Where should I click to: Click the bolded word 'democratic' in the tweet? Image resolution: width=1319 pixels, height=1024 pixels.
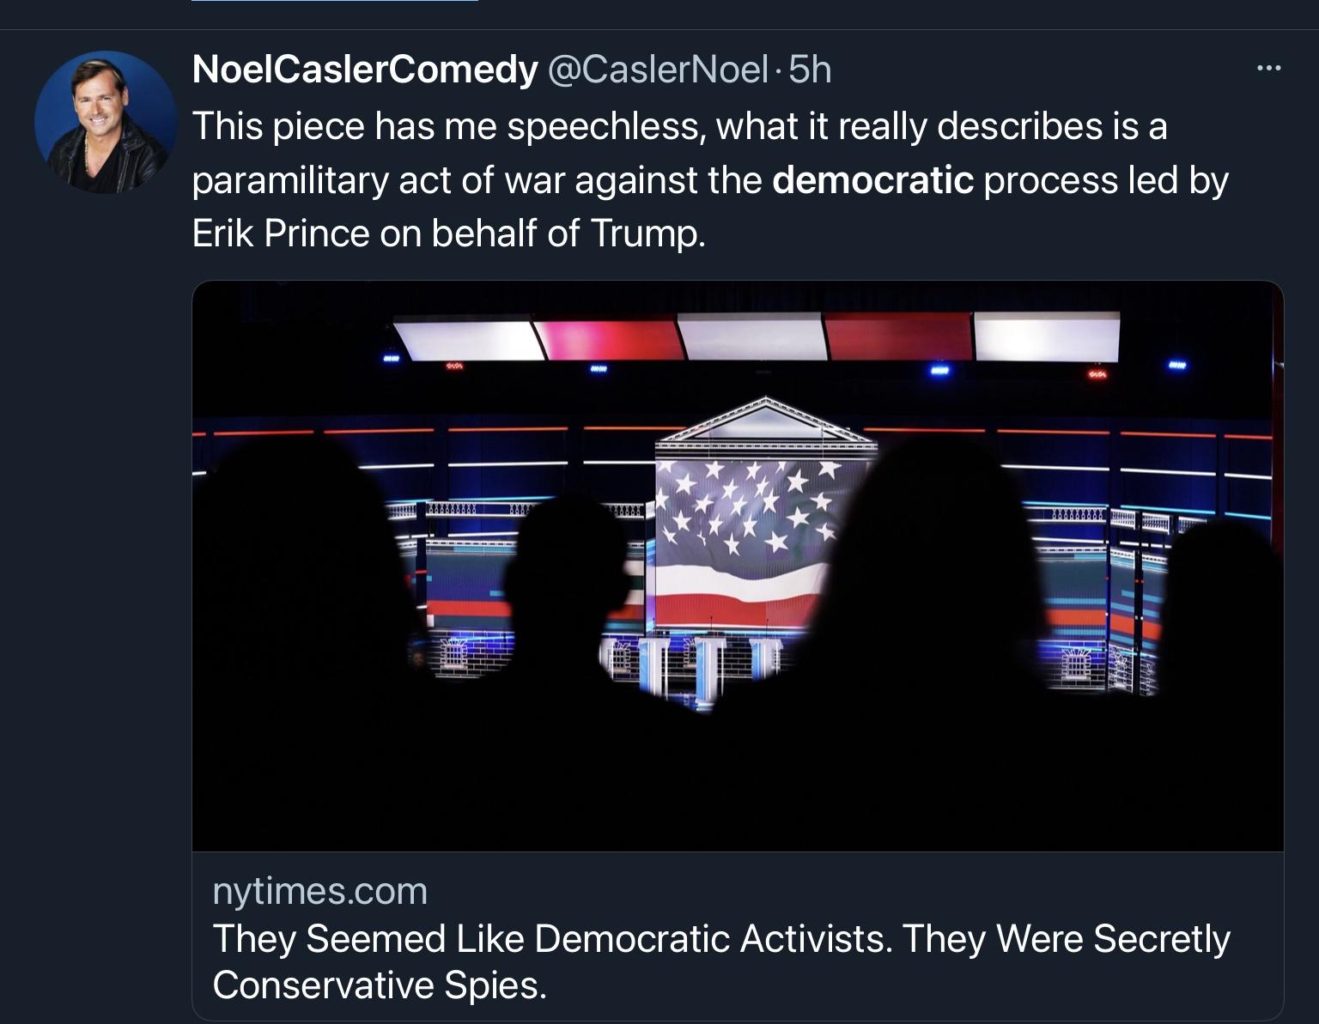point(874,180)
